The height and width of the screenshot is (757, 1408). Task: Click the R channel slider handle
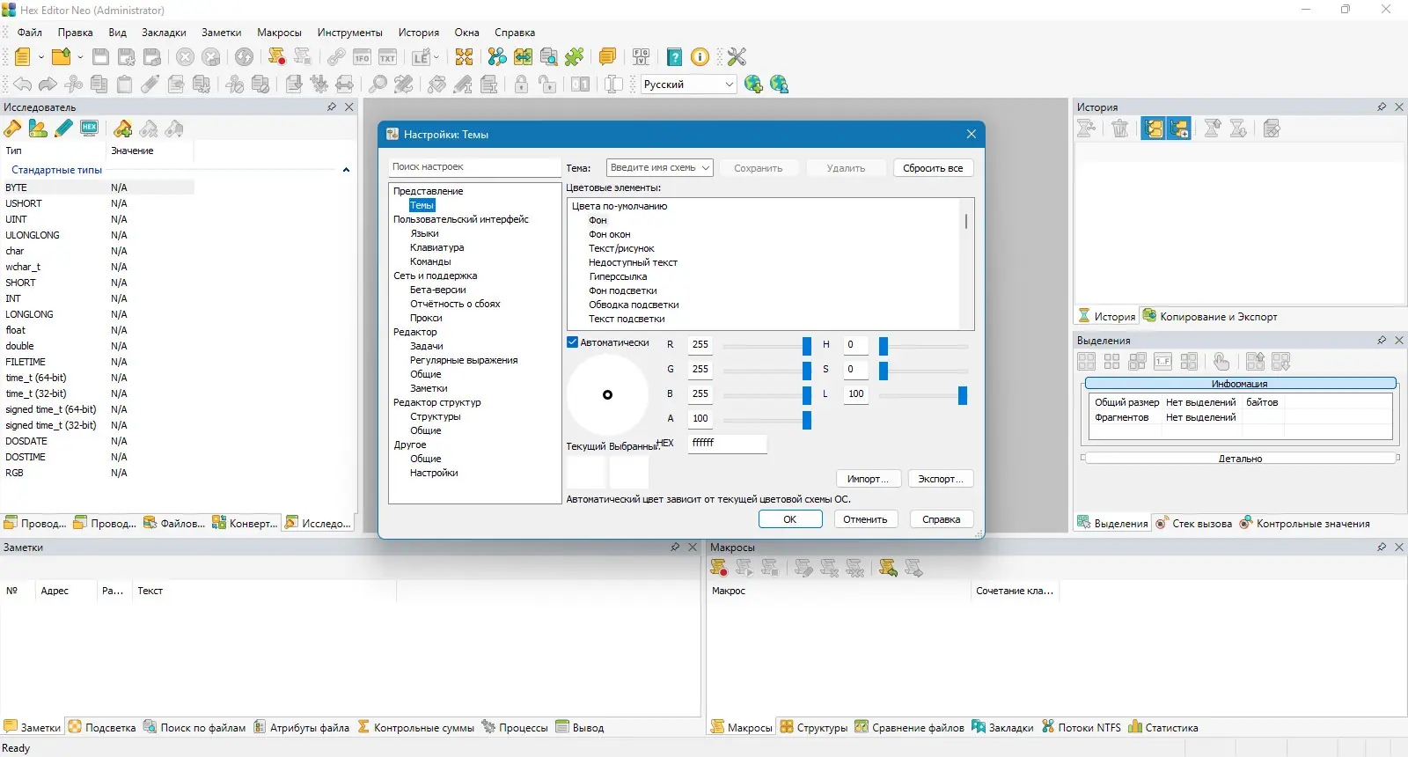(807, 345)
